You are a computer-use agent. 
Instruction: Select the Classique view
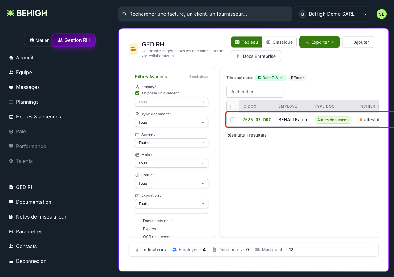tap(279, 42)
